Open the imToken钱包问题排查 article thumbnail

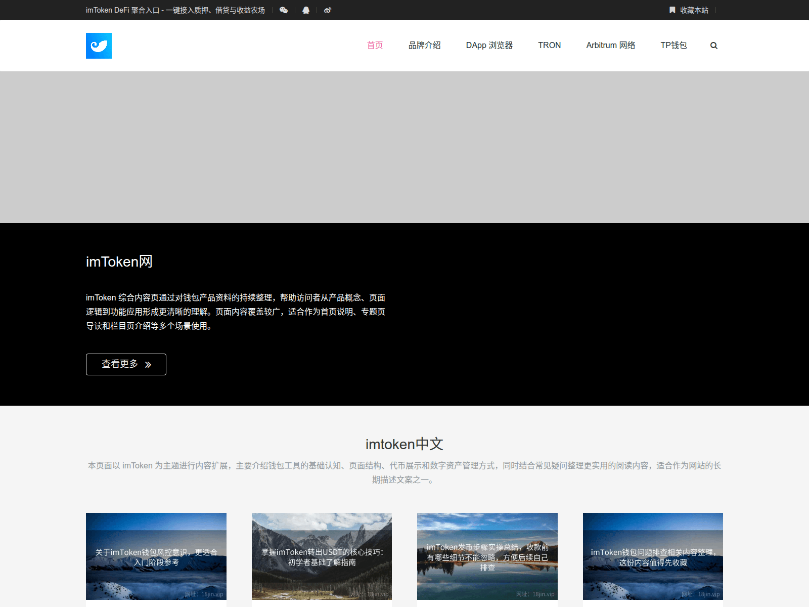click(x=653, y=556)
